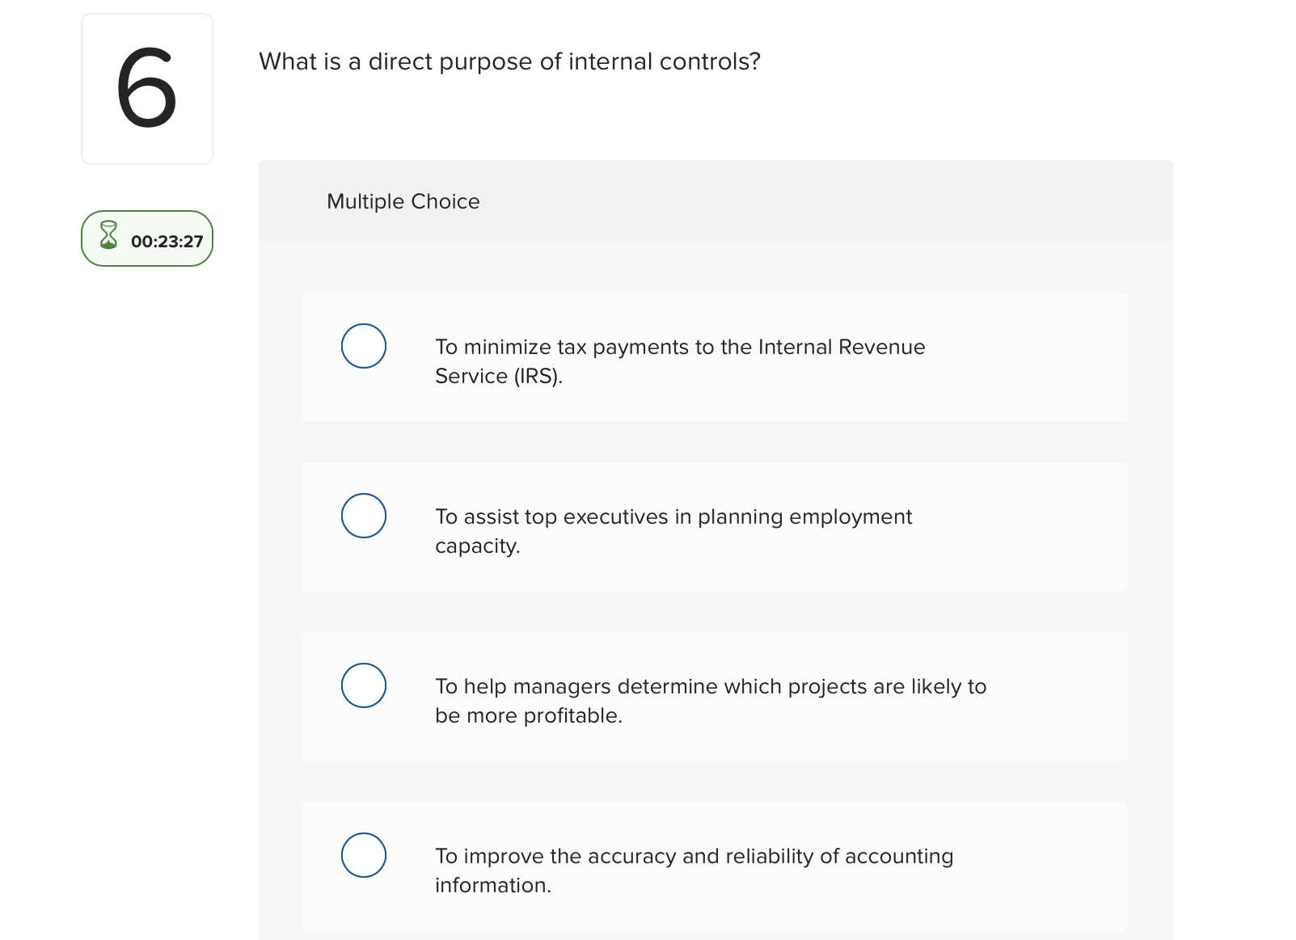Click the Multiple Choice header label

[403, 201]
